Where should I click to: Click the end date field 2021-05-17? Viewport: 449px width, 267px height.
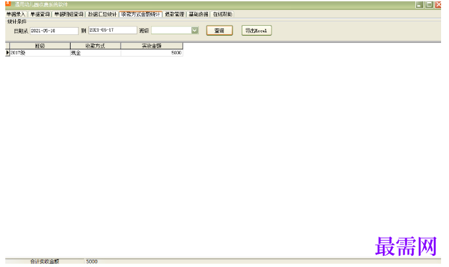click(x=112, y=30)
